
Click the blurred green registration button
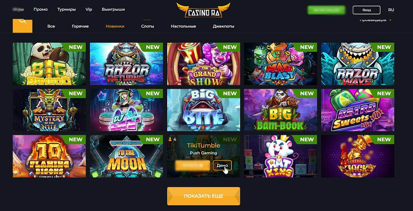pyautogui.click(x=327, y=10)
